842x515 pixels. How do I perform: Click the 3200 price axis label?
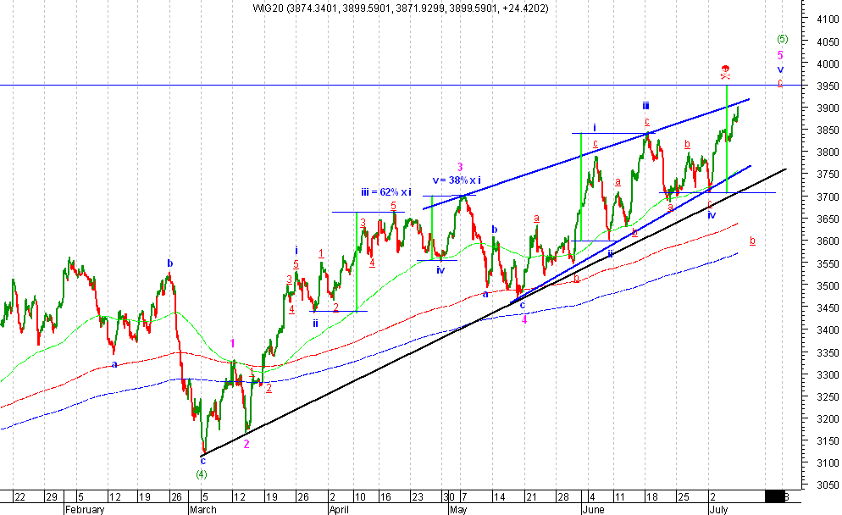tap(827, 419)
